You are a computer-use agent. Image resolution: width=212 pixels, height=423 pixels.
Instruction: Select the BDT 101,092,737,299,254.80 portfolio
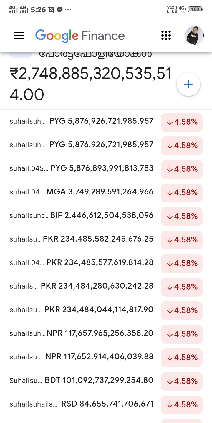[82, 380]
